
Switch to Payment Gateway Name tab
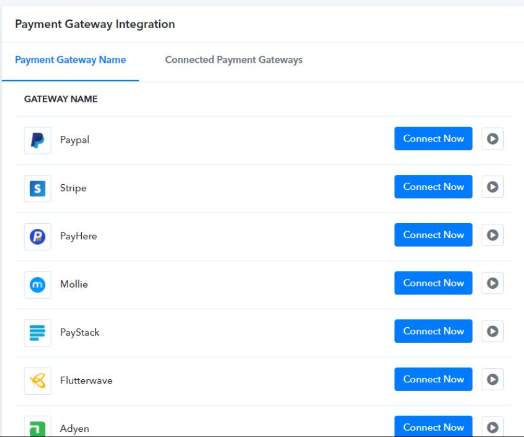pyautogui.click(x=71, y=60)
